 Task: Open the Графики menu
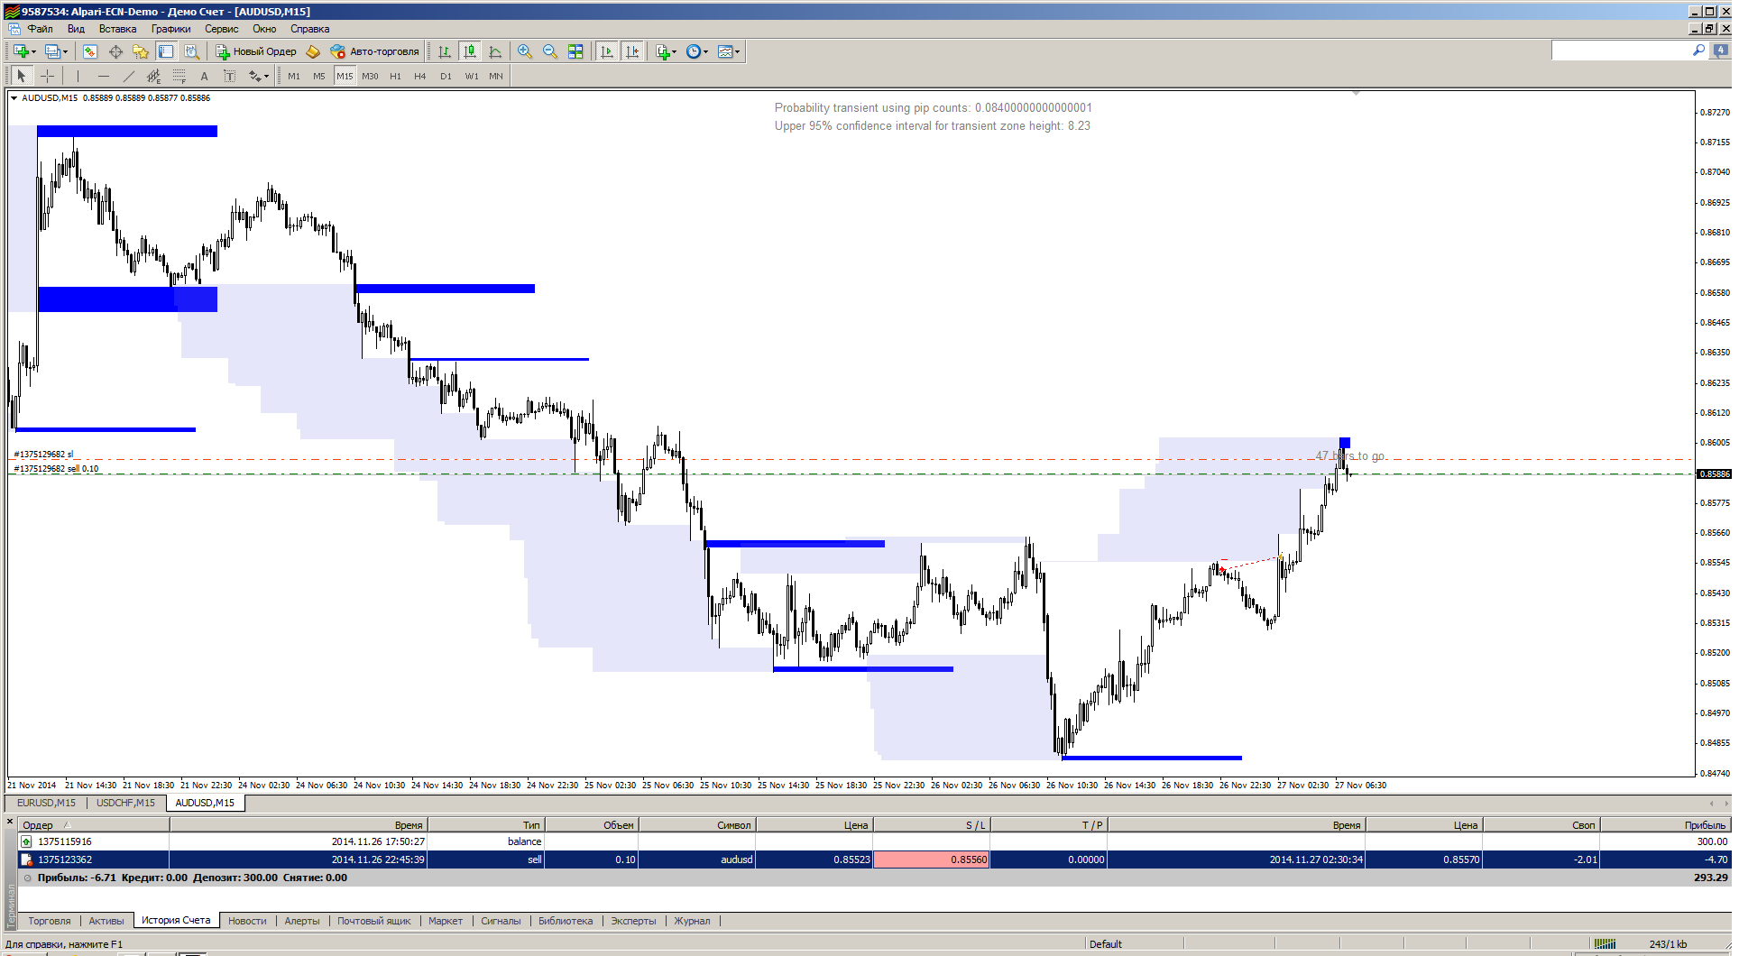(x=170, y=29)
